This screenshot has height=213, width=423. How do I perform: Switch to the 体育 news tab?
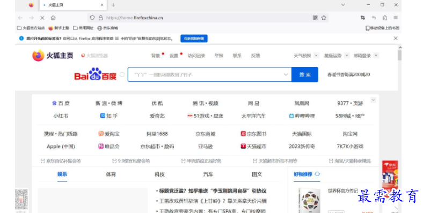(111, 174)
